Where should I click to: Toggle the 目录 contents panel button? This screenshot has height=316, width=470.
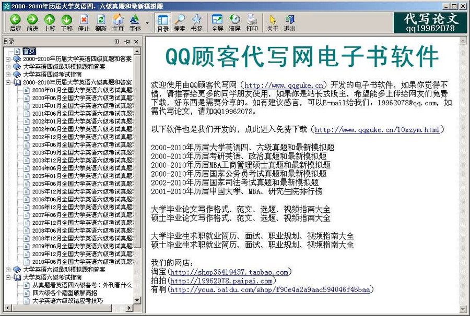tap(163, 23)
